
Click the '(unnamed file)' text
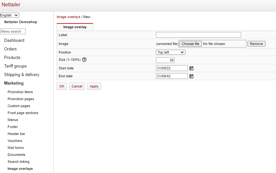point(167,44)
